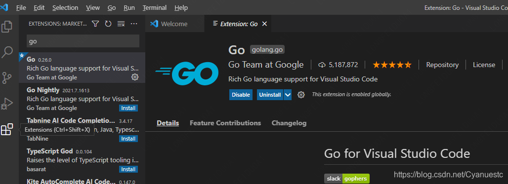Open the Explorer view in activity bar

(7, 26)
